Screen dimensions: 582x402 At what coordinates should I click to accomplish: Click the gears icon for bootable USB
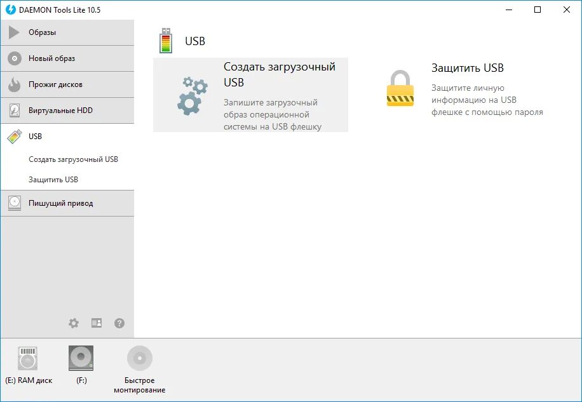click(x=192, y=96)
